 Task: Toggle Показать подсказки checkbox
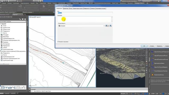58,42
